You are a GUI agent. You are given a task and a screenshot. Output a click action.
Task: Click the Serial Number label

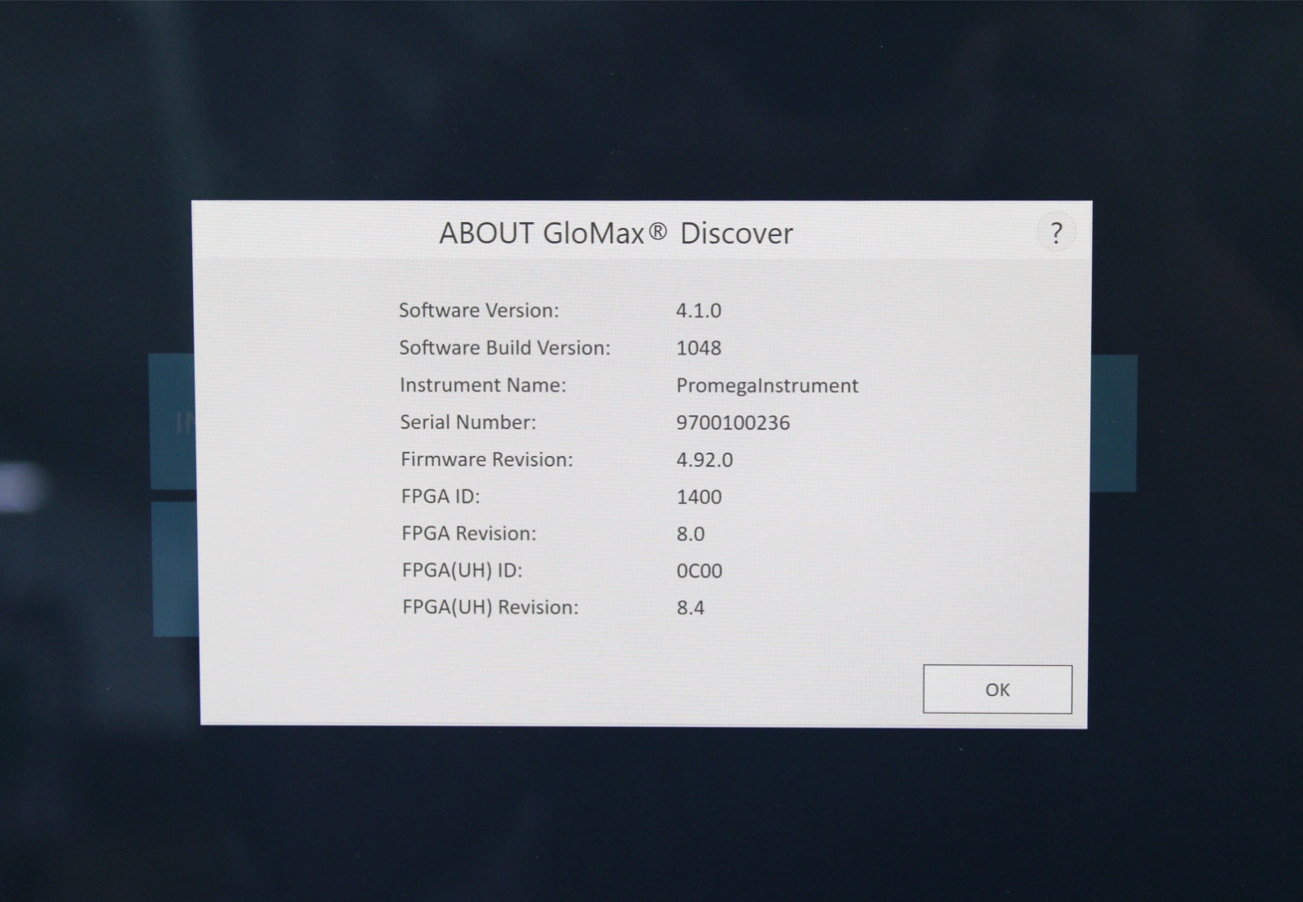point(468,422)
